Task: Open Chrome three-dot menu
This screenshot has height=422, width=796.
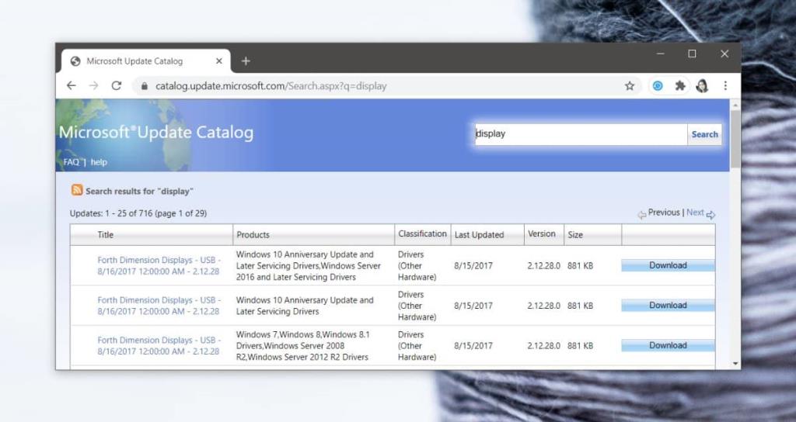Action: (725, 86)
